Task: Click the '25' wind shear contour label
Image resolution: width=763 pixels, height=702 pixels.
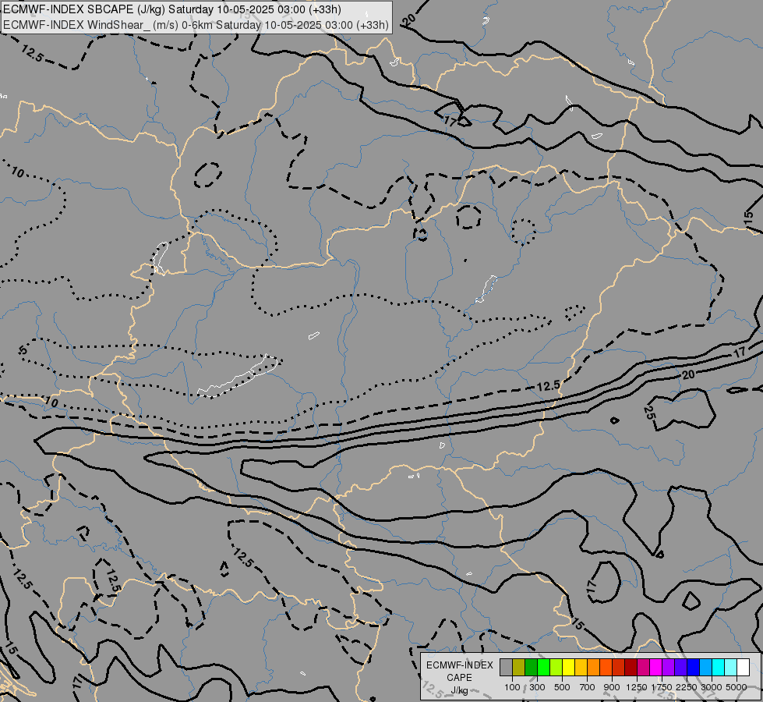Action: point(650,413)
